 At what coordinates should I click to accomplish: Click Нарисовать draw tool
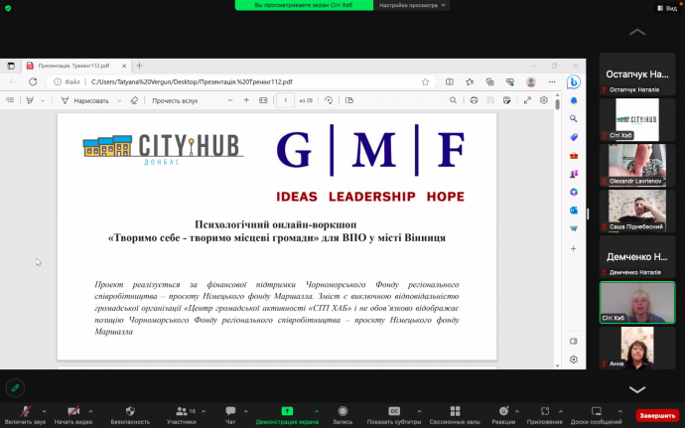[84, 100]
